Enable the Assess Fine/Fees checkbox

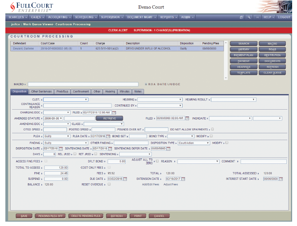(x=46, y=161)
